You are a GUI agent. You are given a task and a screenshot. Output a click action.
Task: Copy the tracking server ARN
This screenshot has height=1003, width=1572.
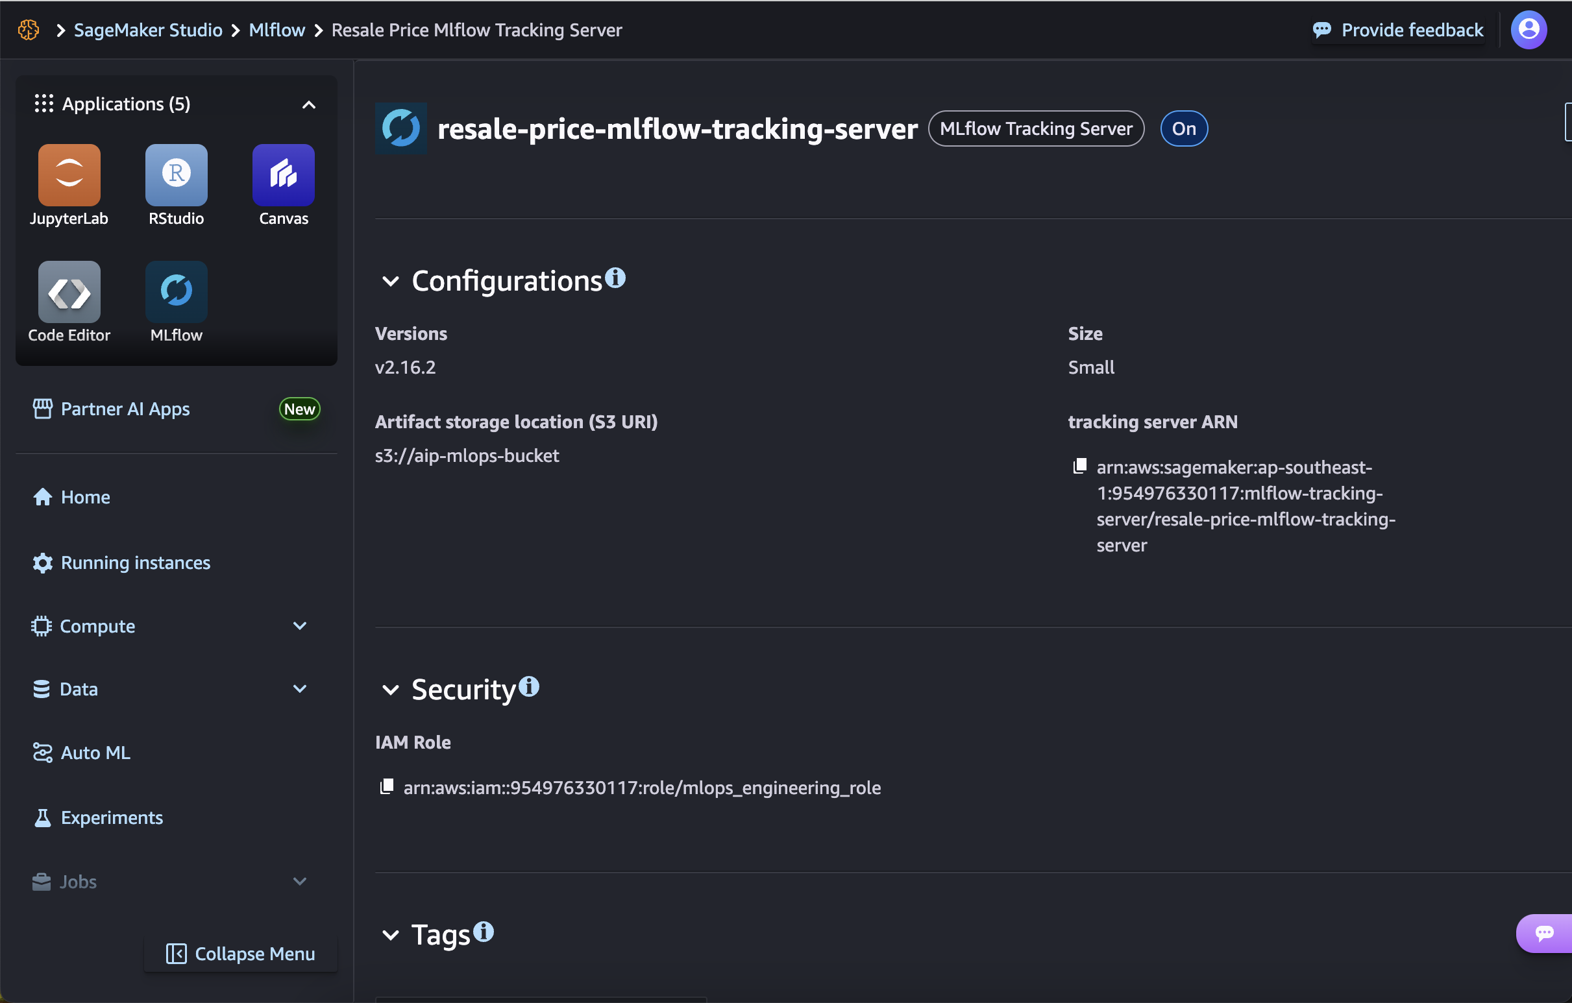1080,466
